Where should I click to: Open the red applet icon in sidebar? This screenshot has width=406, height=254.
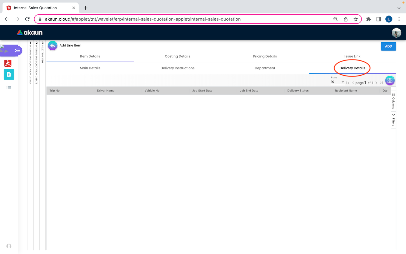[8, 63]
